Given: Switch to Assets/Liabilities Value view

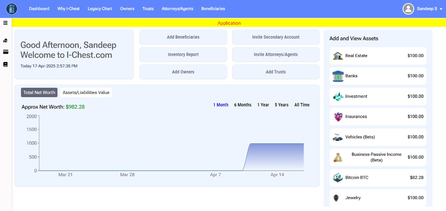Looking at the screenshot, I should pos(86,93).
